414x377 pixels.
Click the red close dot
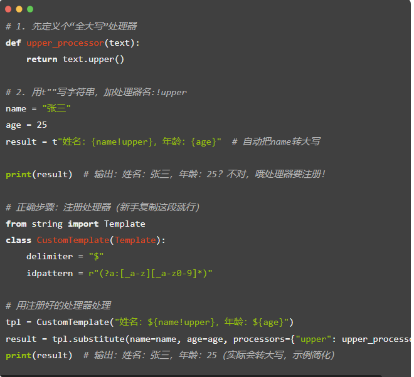[x=8, y=9]
